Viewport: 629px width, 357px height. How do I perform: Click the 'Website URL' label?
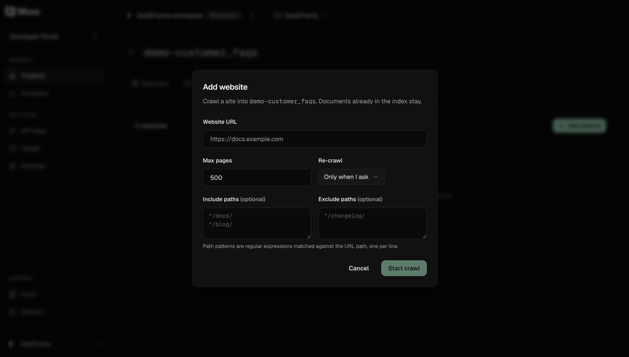220,122
